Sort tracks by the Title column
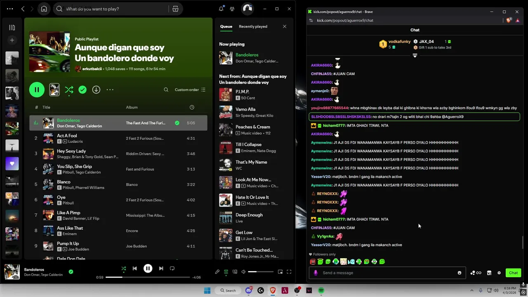This screenshot has width=528, height=297. pyautogui.click(x=46, y=107)
